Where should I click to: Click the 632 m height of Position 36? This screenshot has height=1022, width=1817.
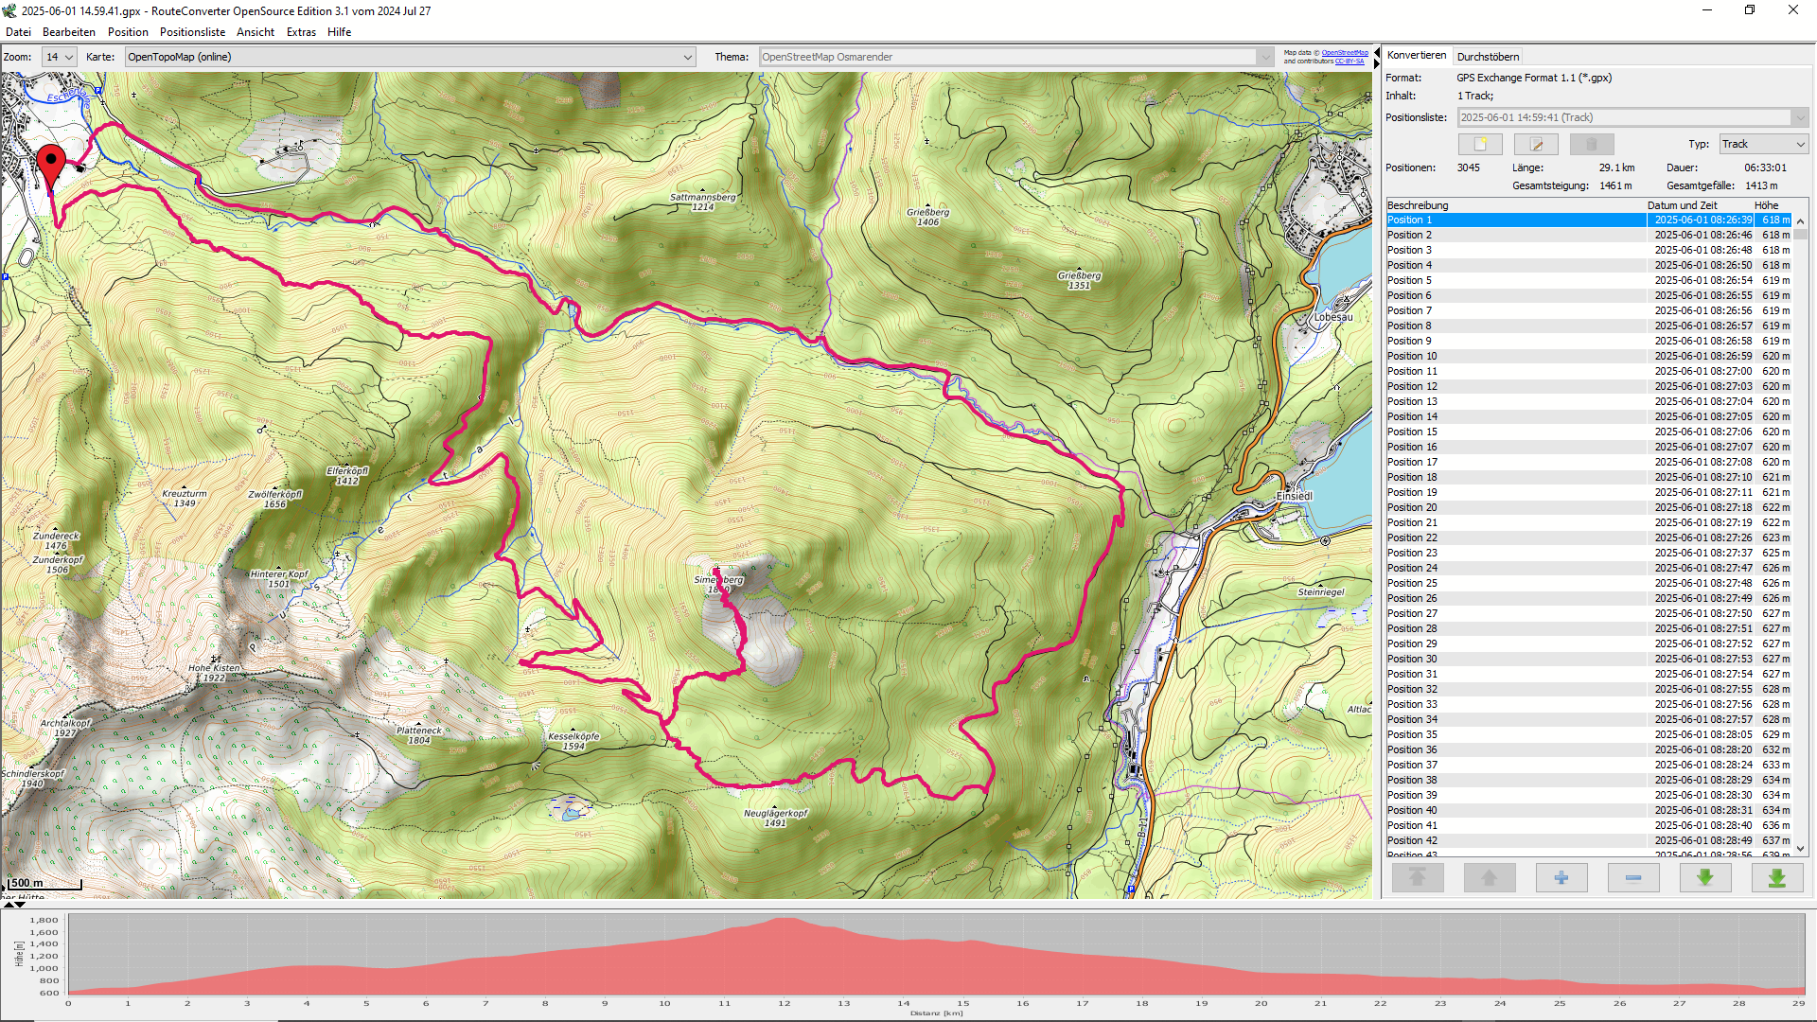pos(1775,749)
